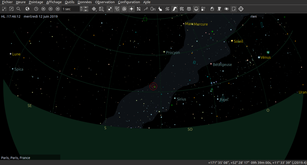Step the simulation clock backward

43,9
